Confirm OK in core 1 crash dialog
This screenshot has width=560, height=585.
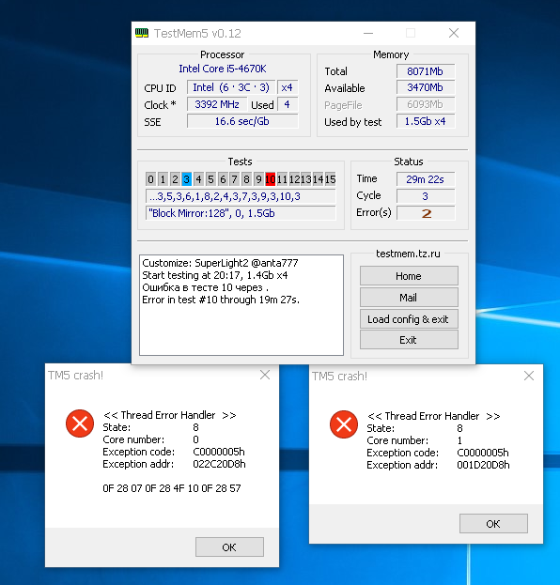click(493, 524)
